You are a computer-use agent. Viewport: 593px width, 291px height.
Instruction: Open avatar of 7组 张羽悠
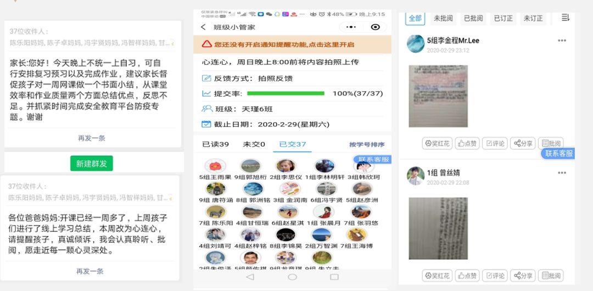tap(361, 212)
